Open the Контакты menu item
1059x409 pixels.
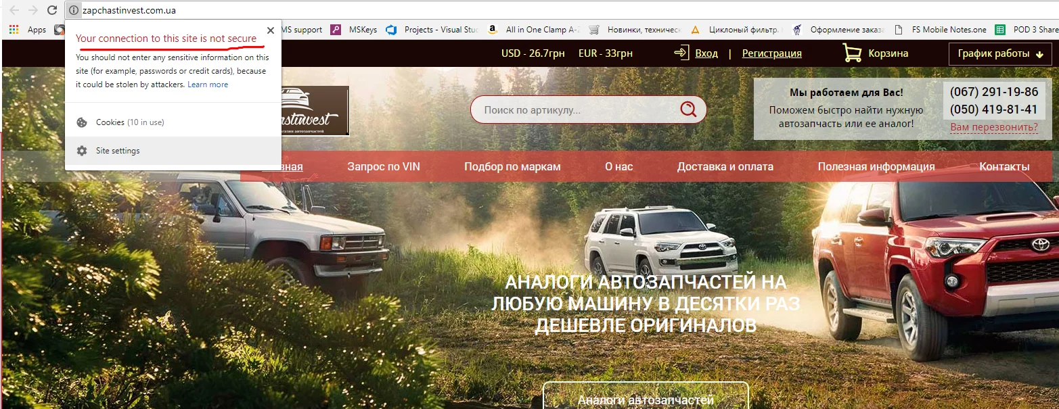click(x=1005, y=166)
